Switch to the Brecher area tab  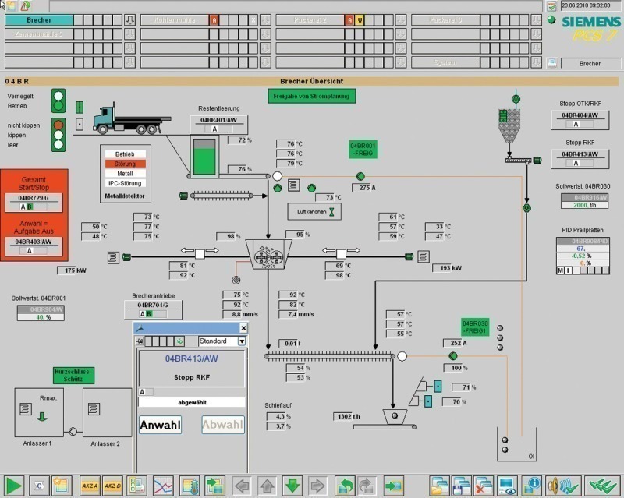pyautogui.click(x=39, y=19)
